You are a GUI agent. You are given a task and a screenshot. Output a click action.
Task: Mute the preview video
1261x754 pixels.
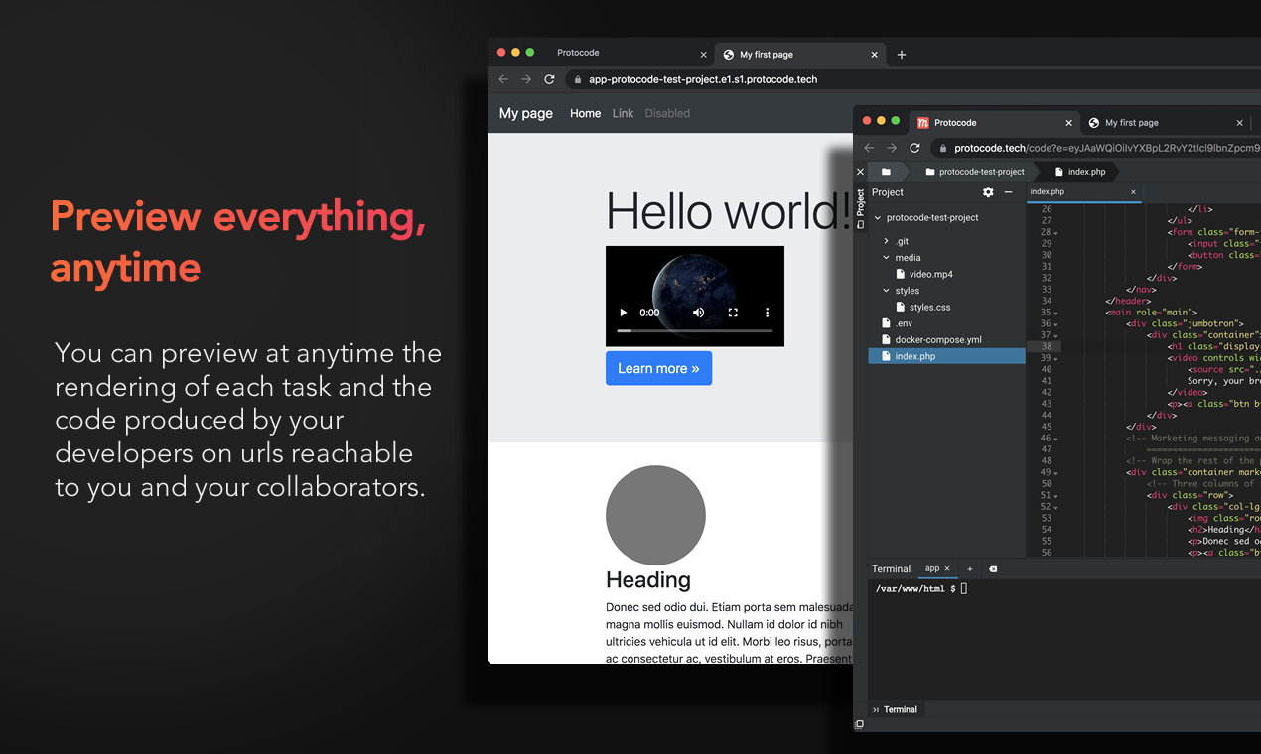point(699,313)
